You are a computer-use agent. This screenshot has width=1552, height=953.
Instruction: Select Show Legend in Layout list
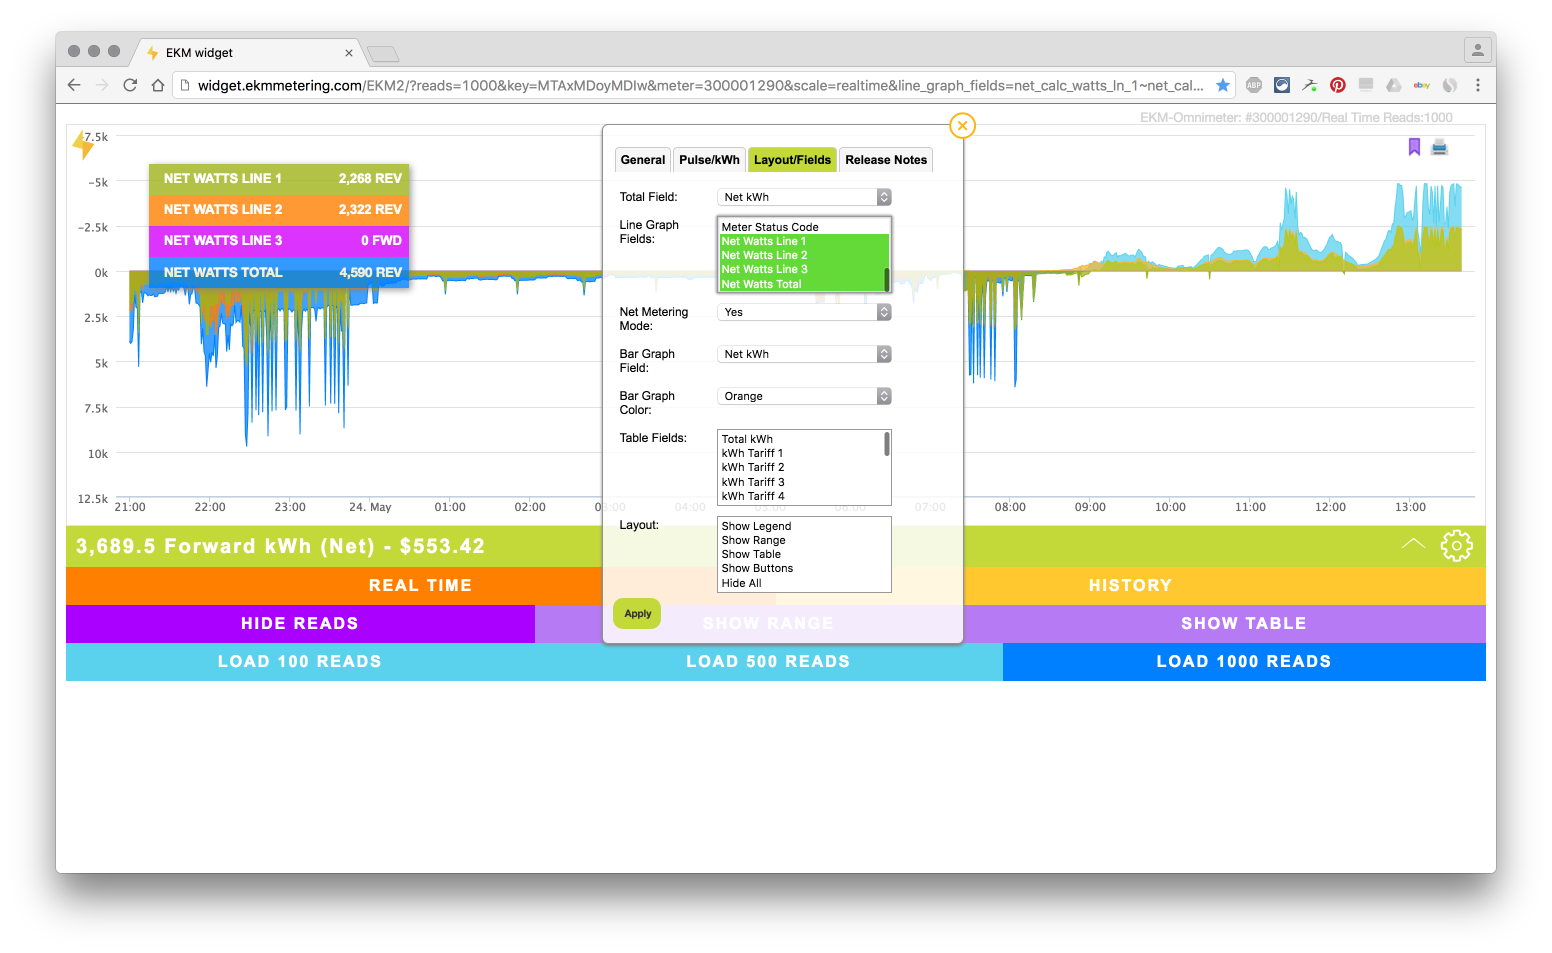[x=756, y=525]
